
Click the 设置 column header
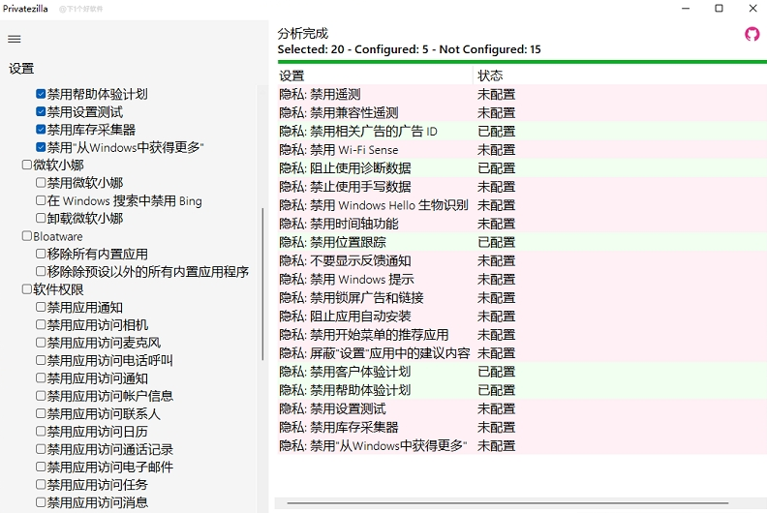375,75
